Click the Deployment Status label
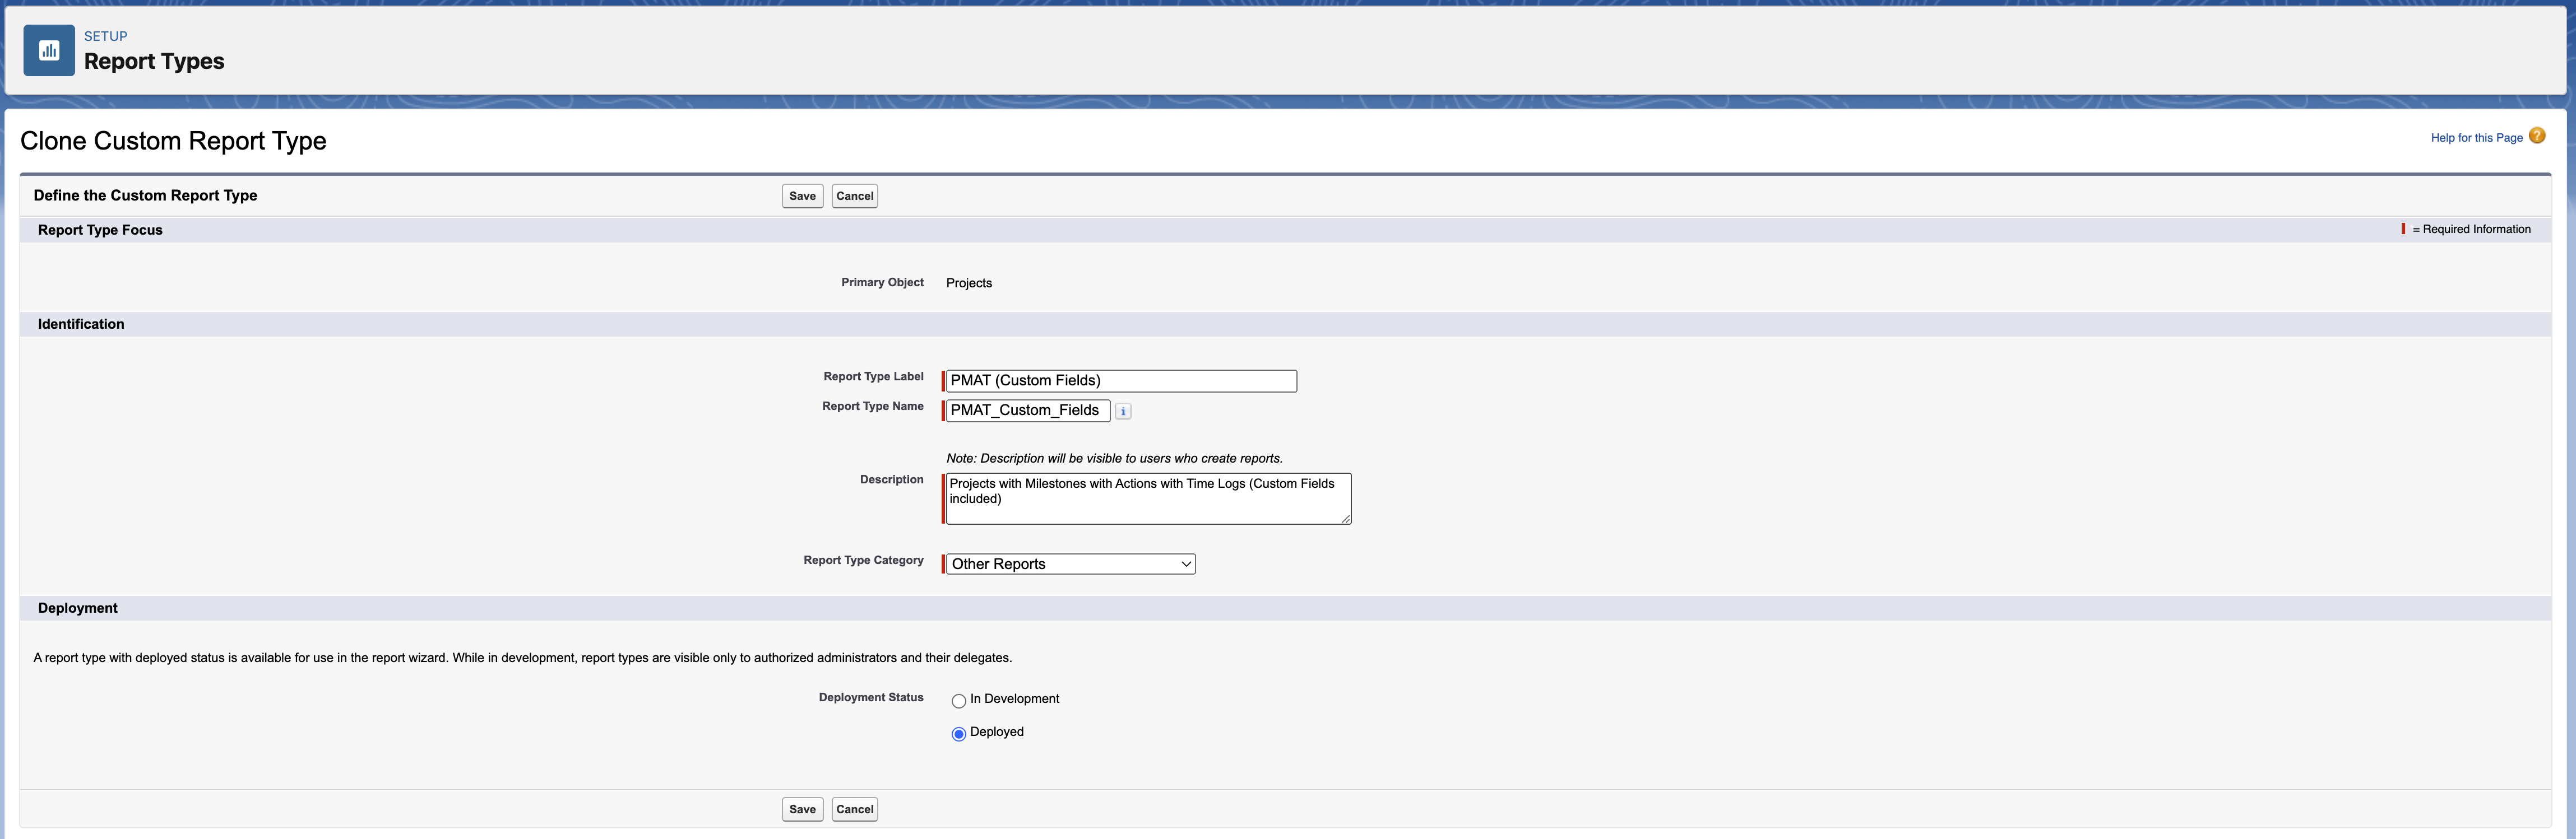This screenshot has height=839, width=2576. tap(871, 697)
